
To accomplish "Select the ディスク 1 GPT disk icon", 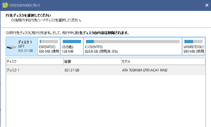I will click(x=11, y=47).
